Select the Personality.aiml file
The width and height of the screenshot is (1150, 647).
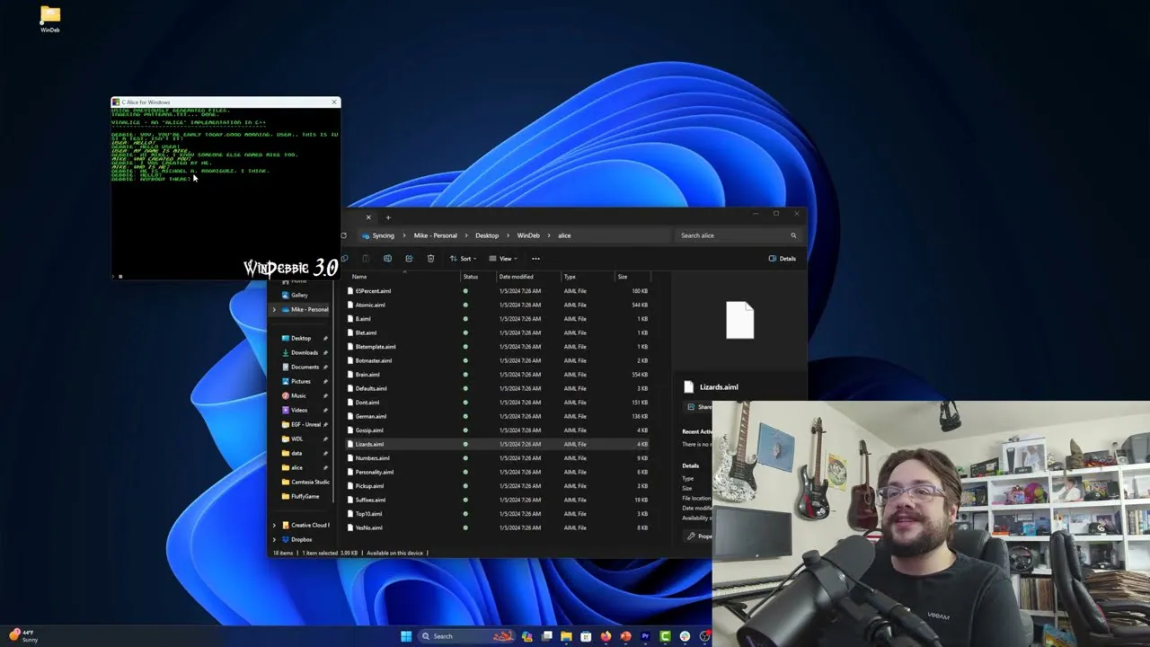click(x=499, y=472)
